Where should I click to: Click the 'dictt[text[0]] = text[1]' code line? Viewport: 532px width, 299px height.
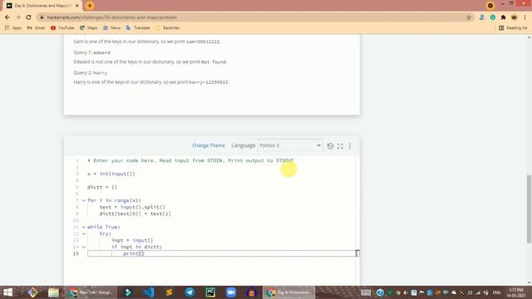(x=135, y=214)
